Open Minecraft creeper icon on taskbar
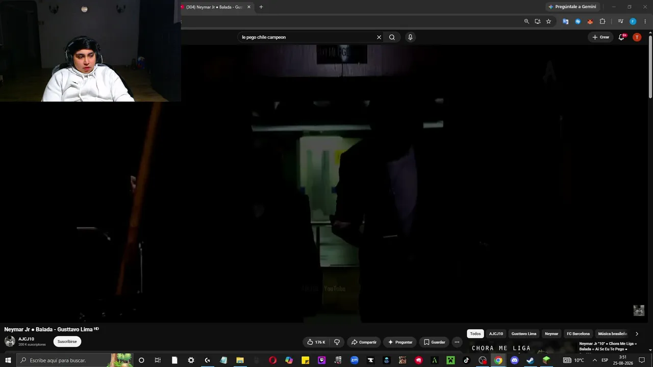 pyautogui.click(x=450, y=360)
